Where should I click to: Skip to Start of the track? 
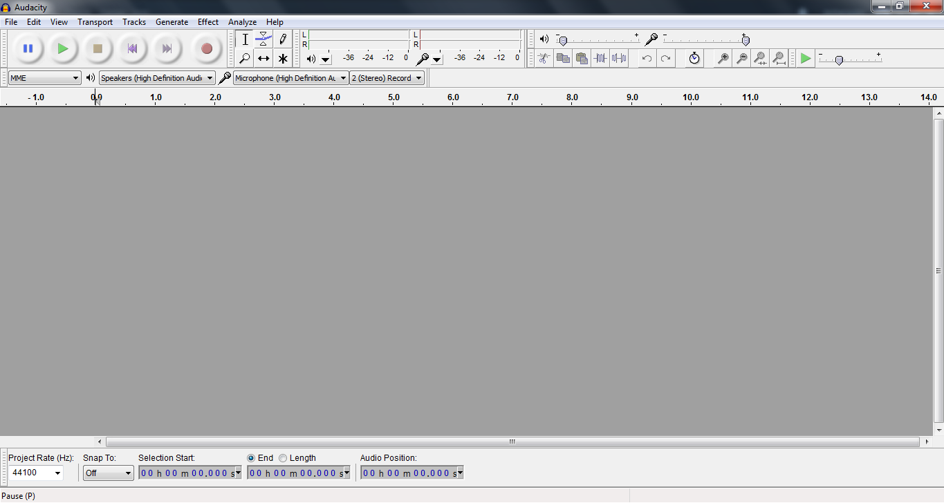pos(132,48)
